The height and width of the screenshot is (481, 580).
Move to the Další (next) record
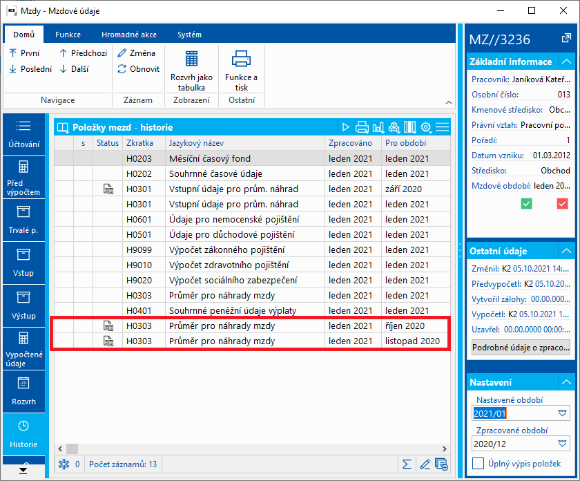[74, 69]
